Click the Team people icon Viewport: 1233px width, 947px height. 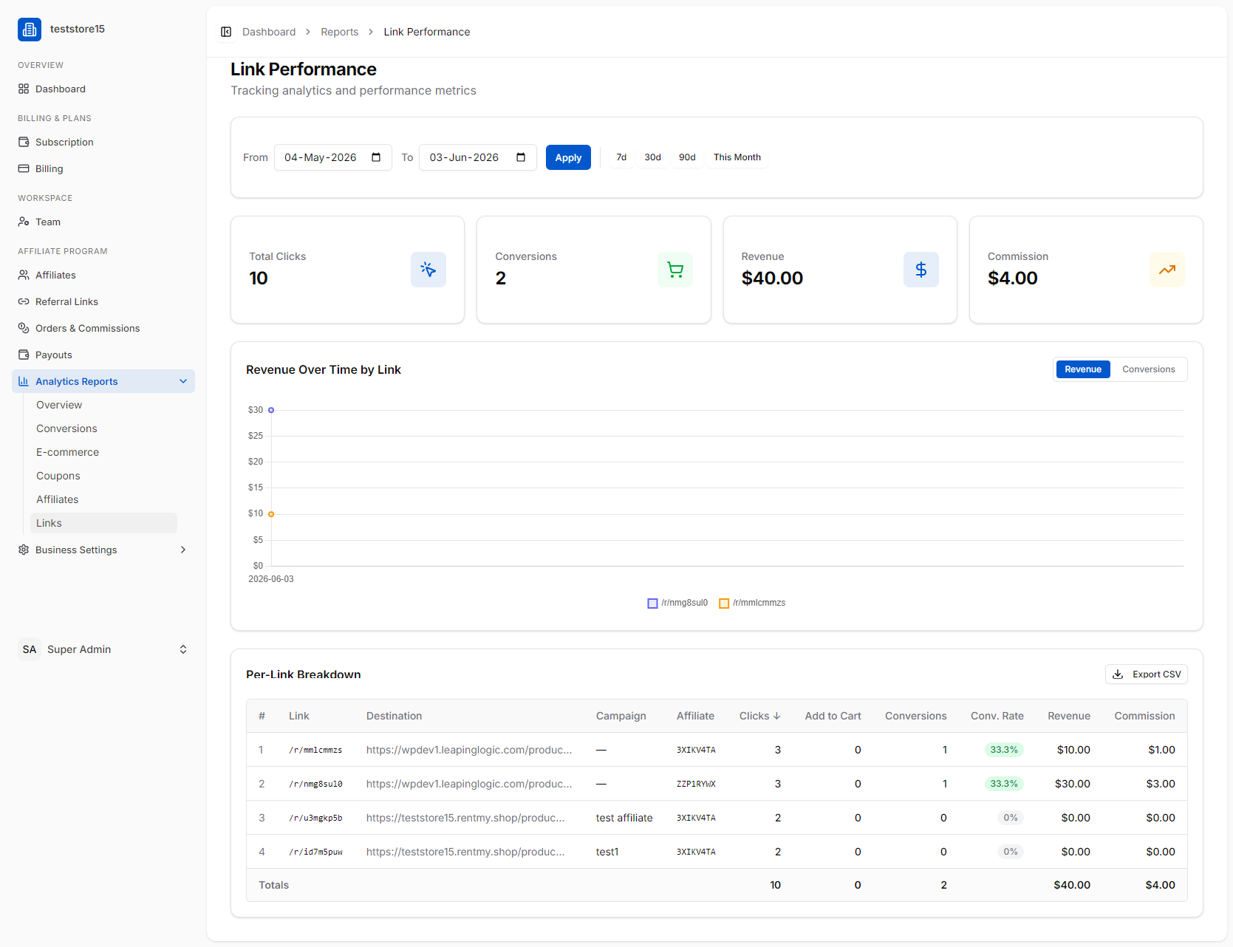point(24,222)
